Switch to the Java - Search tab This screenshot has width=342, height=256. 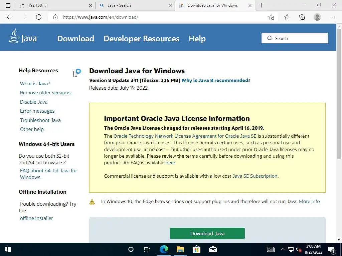click(135, 5)
